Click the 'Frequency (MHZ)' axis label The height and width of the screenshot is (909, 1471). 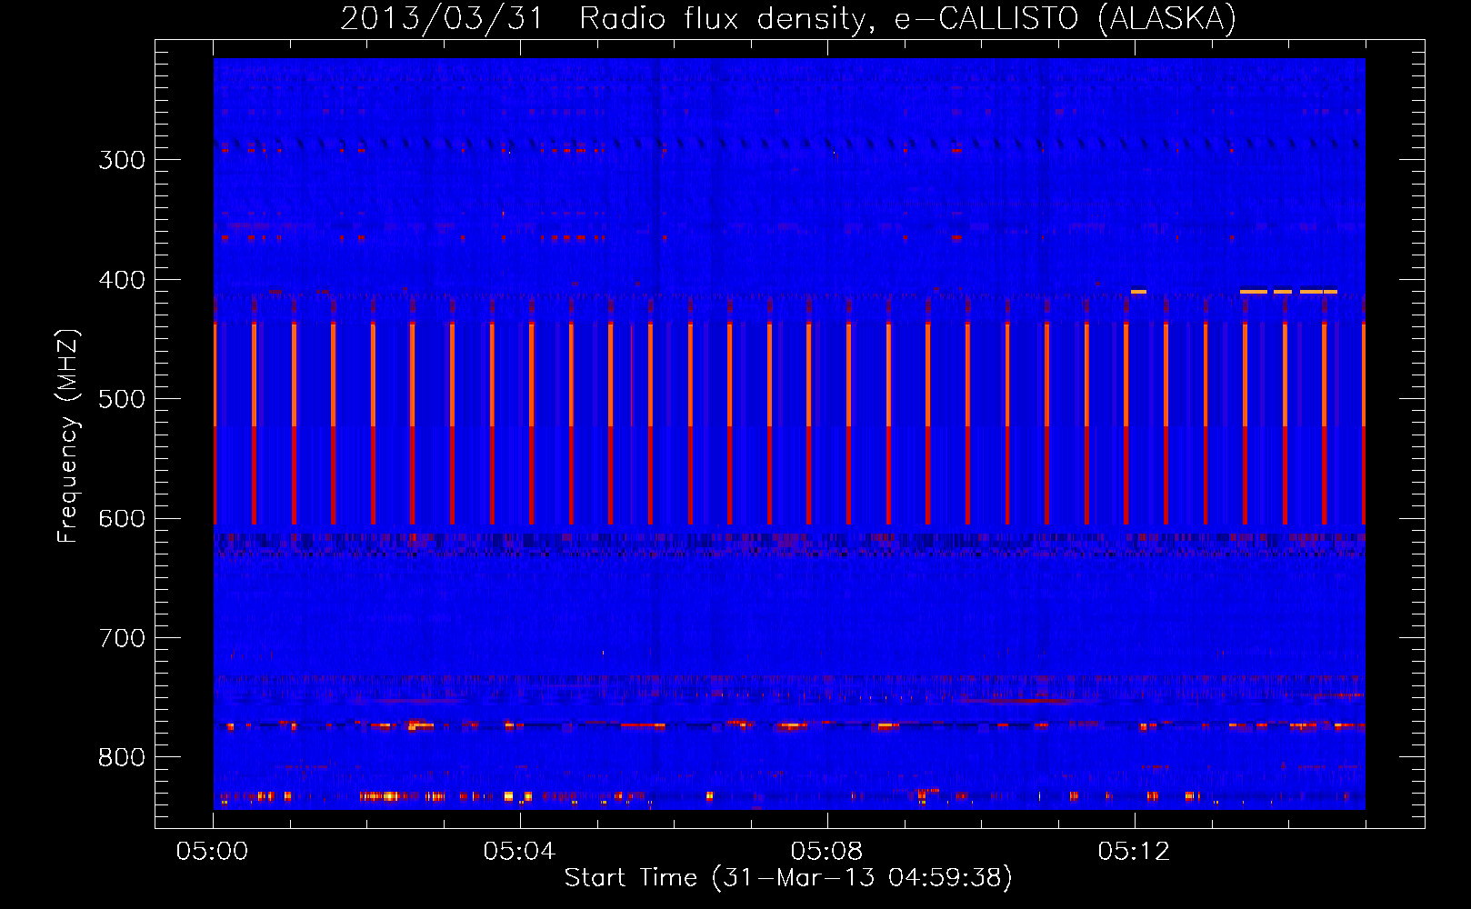tap(68, 435)
